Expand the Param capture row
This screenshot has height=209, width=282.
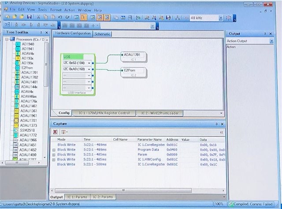click(x=54, y=155)
